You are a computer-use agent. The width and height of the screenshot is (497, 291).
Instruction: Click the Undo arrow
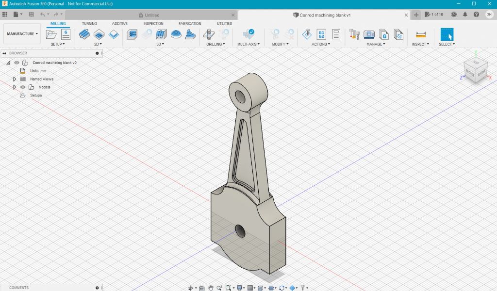coord(43,14)
